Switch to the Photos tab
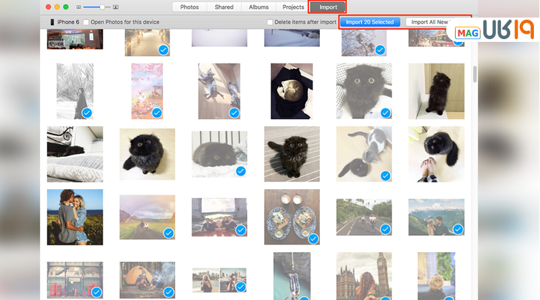This screenshot has height=300, width=540. pos(189,7)
